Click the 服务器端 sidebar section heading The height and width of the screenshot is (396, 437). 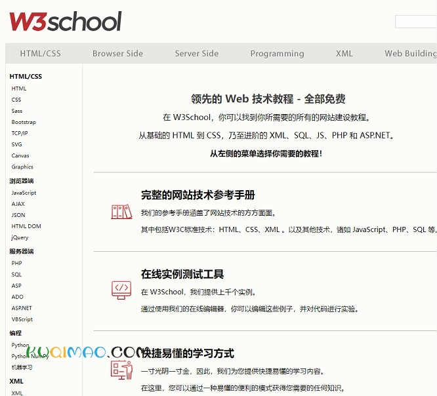[22, 252]
